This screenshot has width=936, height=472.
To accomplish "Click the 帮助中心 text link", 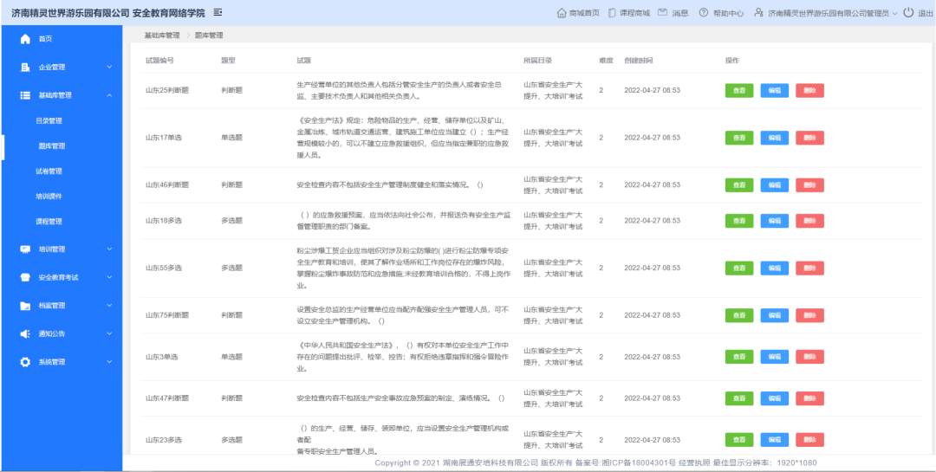I will click(728, 13).
